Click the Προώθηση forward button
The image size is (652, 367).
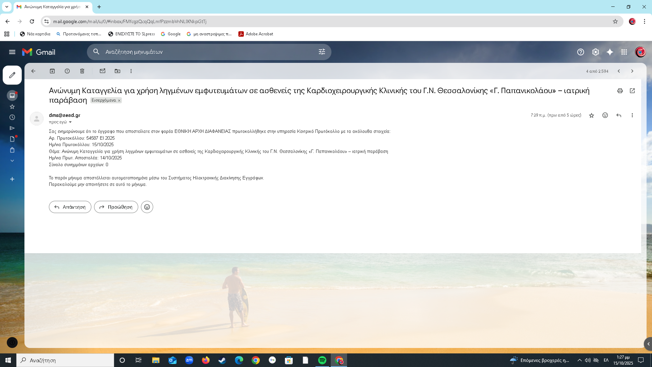116,207
